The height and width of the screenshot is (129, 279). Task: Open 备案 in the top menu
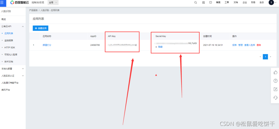click(218, 3)
